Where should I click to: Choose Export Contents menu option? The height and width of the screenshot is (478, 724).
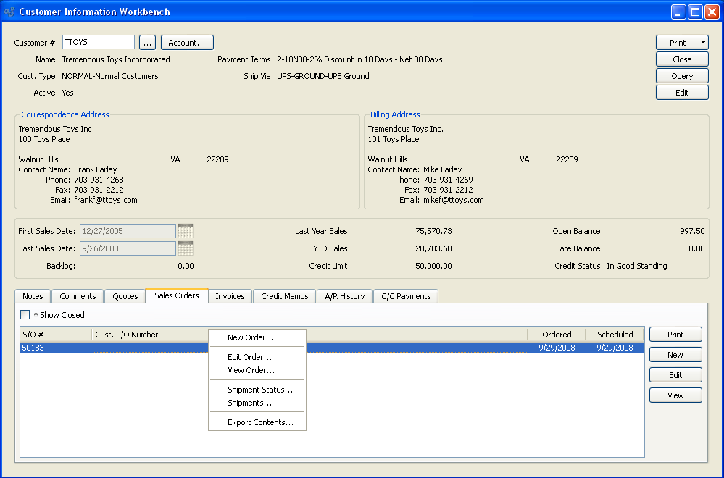click(x=260, y=422)
